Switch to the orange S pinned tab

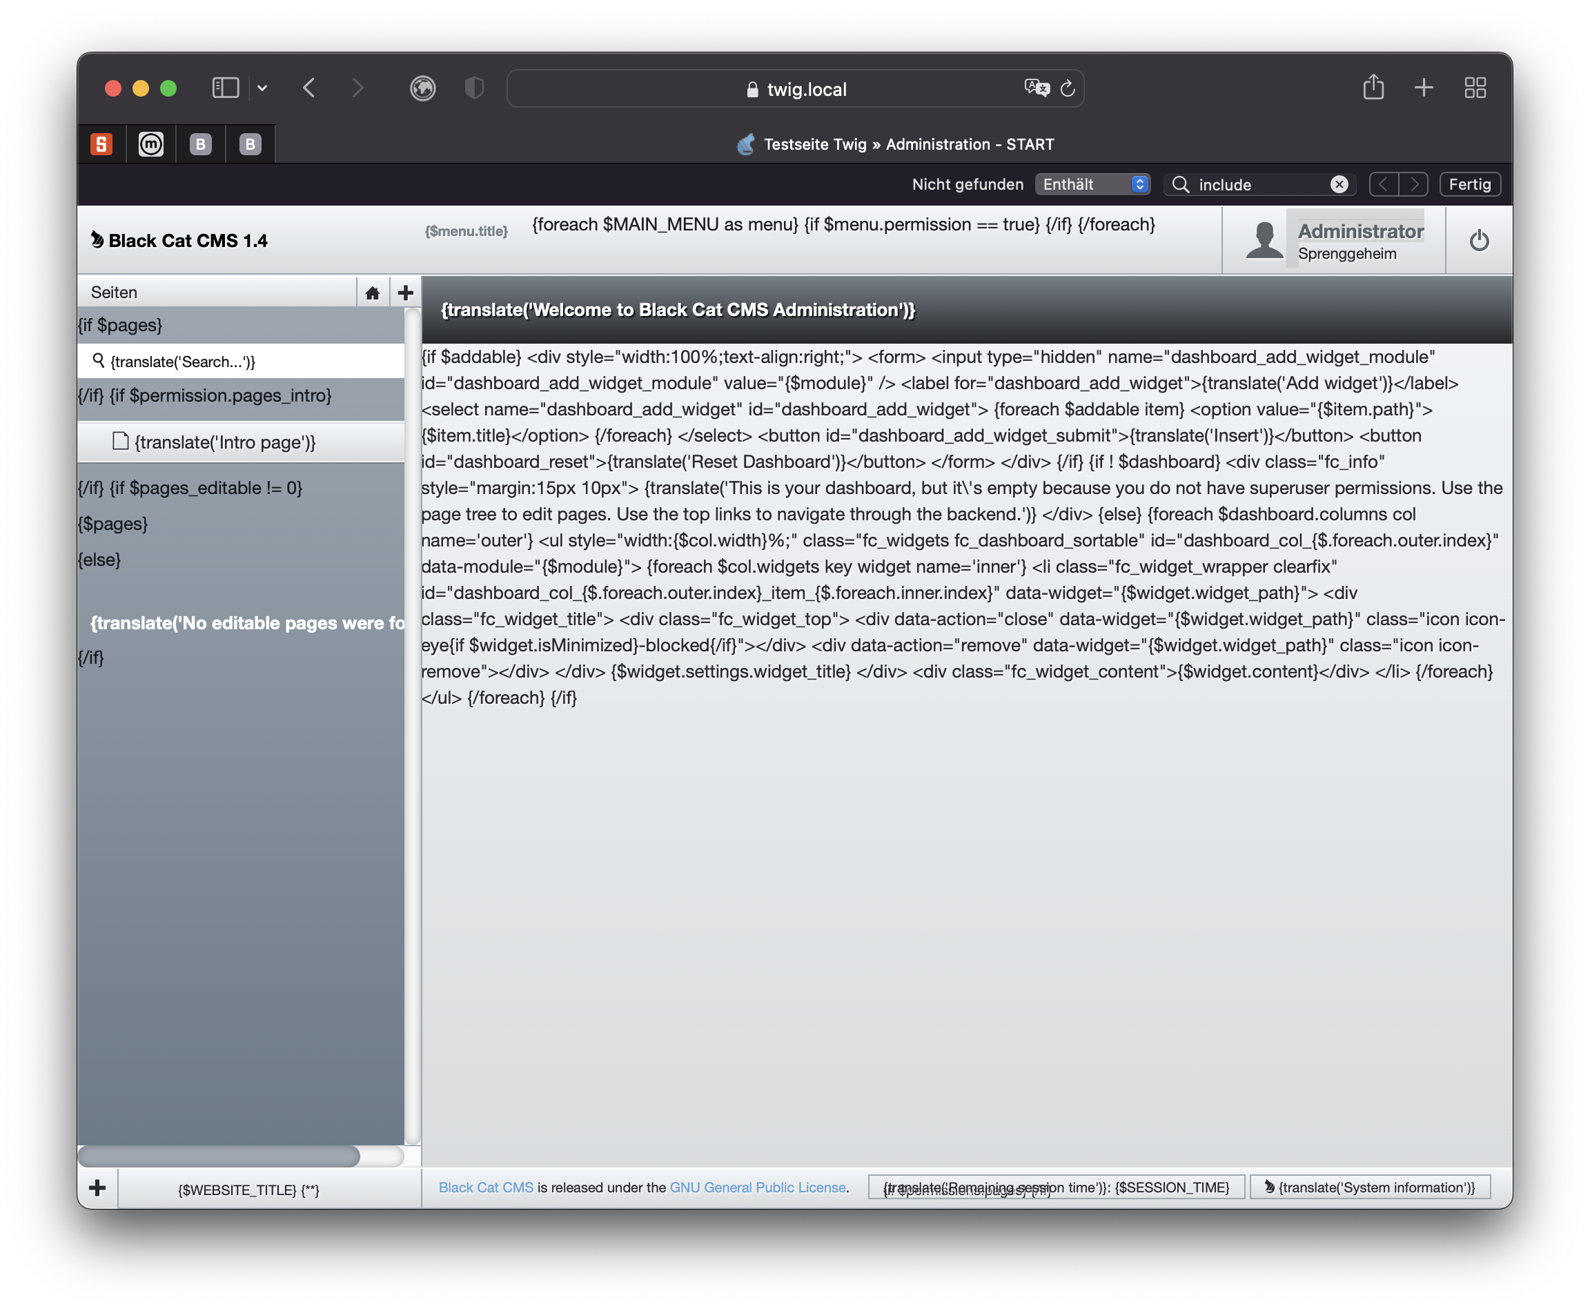coord(101,144)
